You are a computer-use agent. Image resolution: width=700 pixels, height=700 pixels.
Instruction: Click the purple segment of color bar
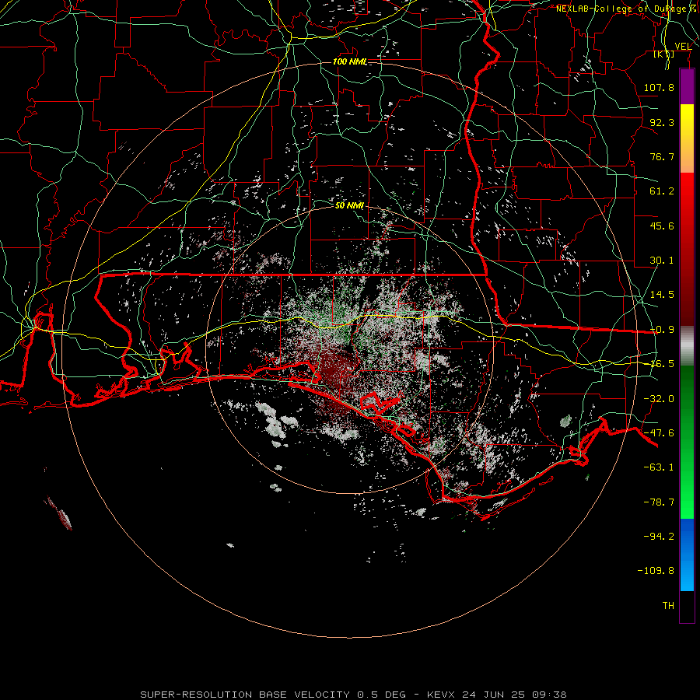pos(687,86)
